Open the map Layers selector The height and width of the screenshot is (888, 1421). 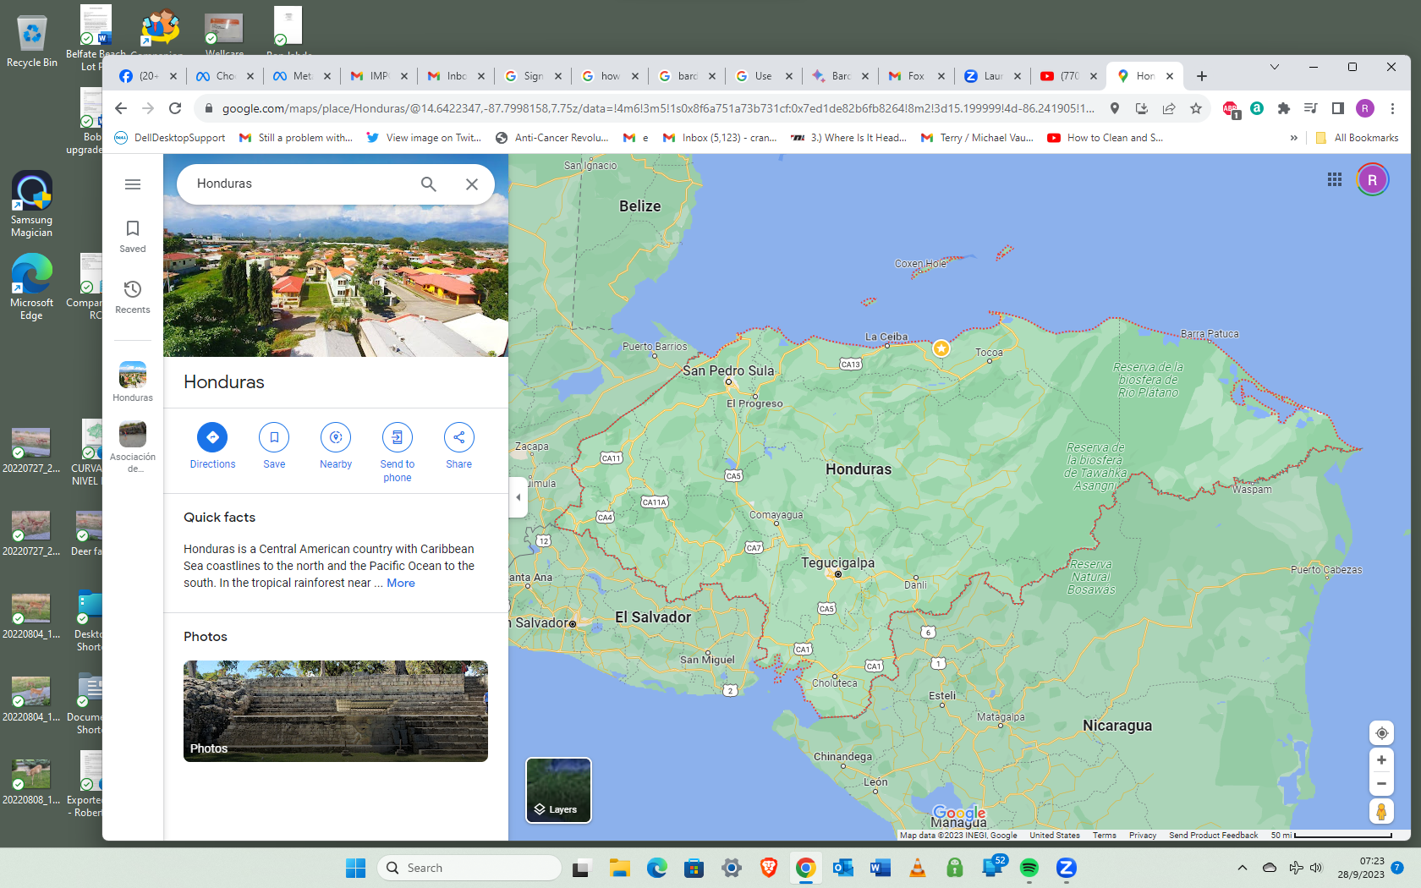pos(557,789)
